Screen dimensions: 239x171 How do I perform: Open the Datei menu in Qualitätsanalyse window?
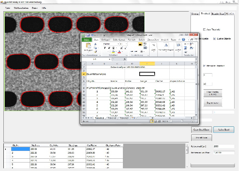(x=8, y=8)
